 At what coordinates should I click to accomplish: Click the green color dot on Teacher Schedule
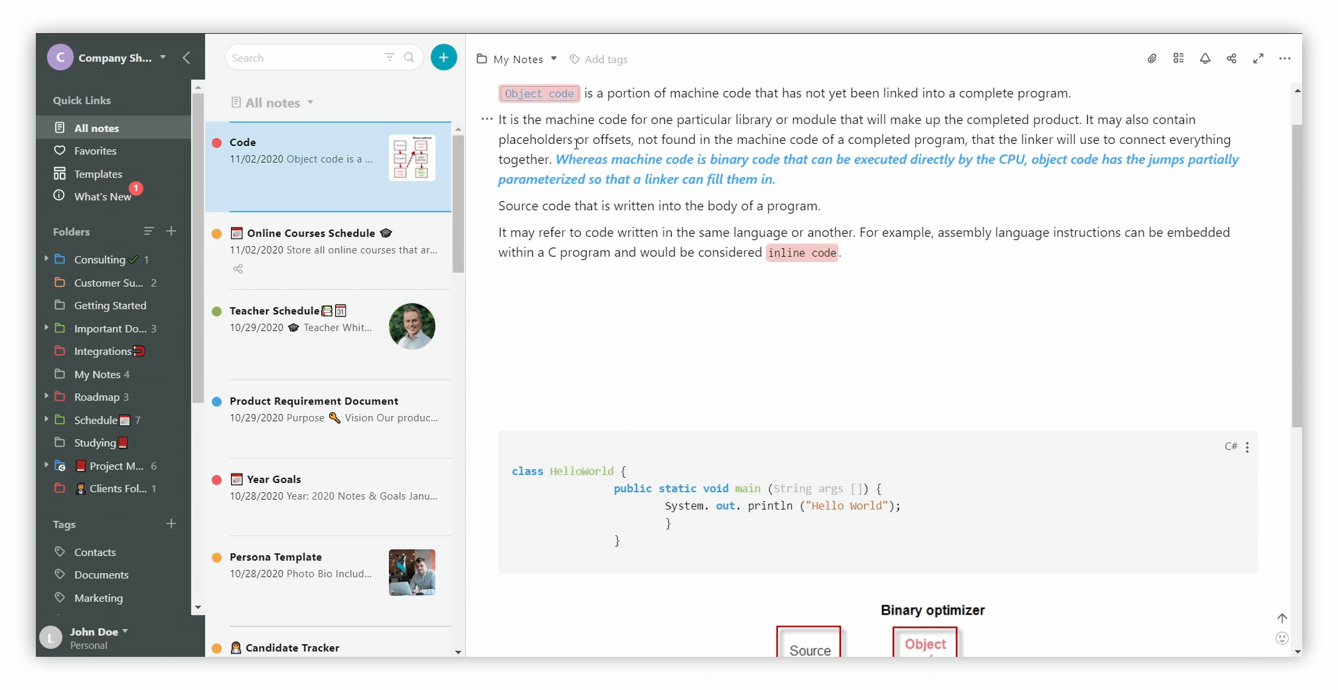[216, 310]
